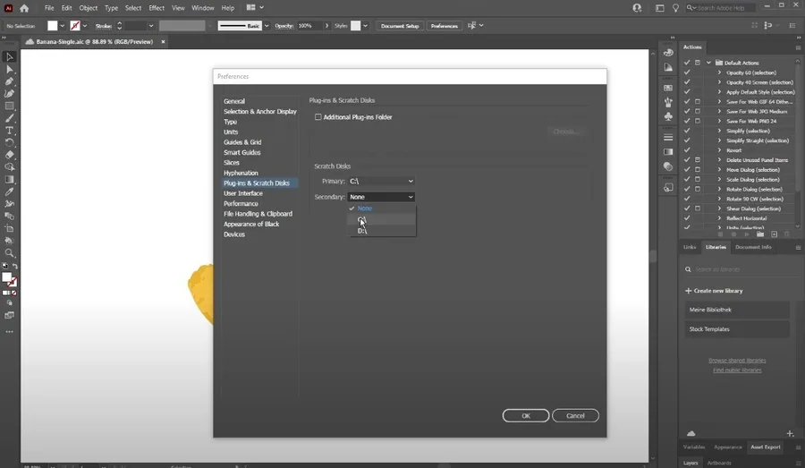805x468 pixels.
Task: Open Secondary scratch disk dropdown
Action: 381,197
